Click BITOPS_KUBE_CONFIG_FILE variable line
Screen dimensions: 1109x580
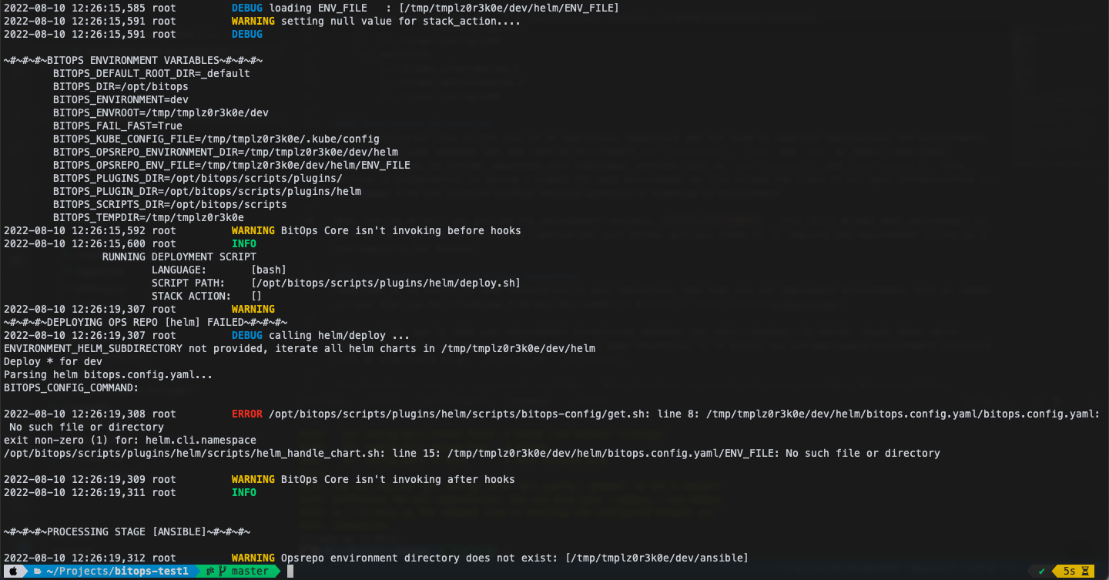coord(216,139)
